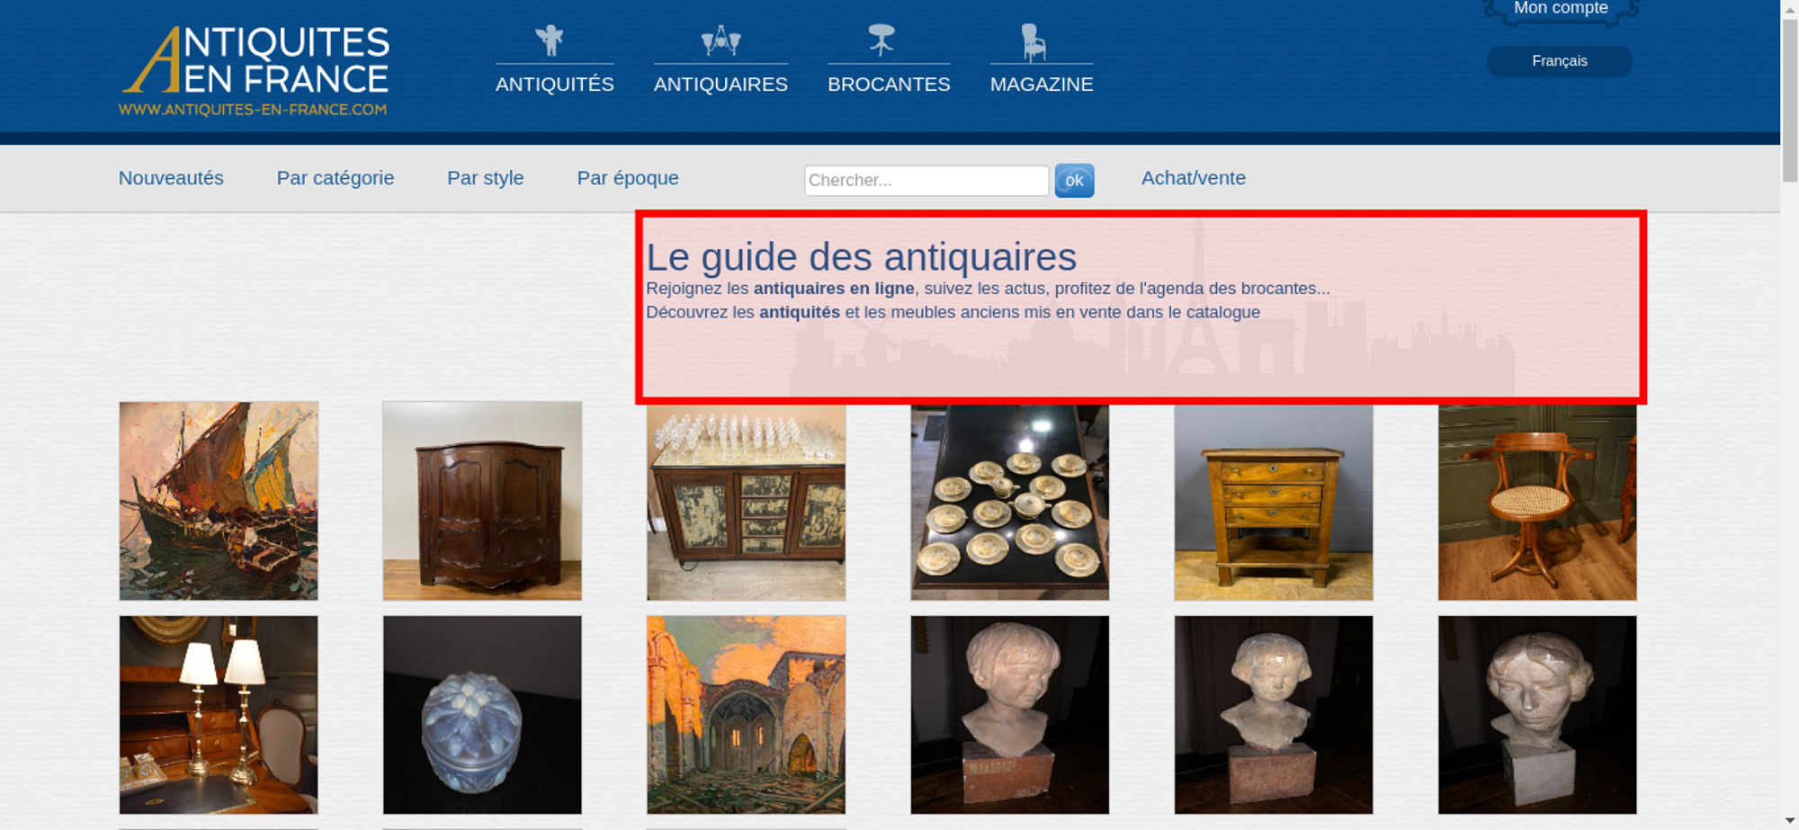Image resolution: width=1799 pixels, height=830 pixels.
Task: Open the blue opalescent glass box thumbnail
Action: pyautogui.click(x=482, y=715)
